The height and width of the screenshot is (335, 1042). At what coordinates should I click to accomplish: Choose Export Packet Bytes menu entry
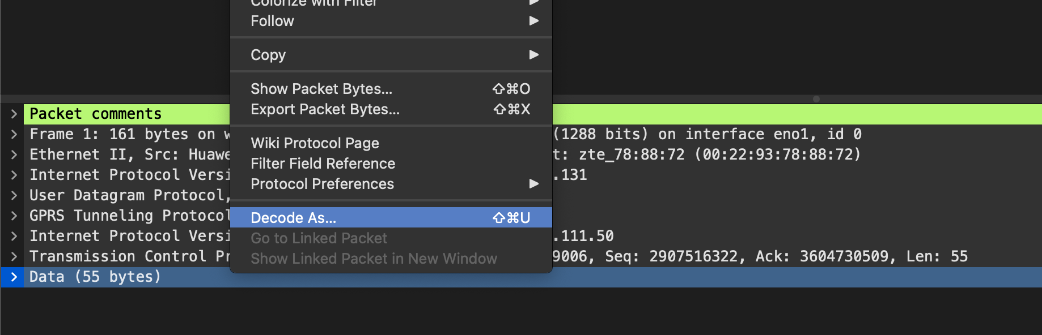pyautogui.click(x=325, y=109)
